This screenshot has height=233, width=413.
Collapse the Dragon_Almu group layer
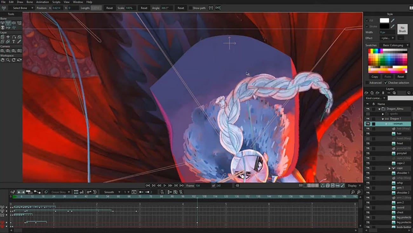(380, 109)
